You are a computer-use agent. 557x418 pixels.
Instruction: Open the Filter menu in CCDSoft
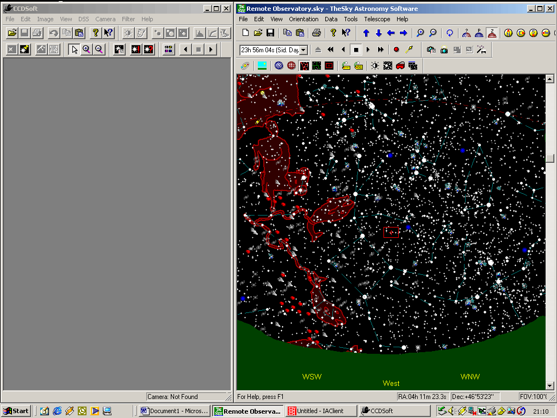128,19
